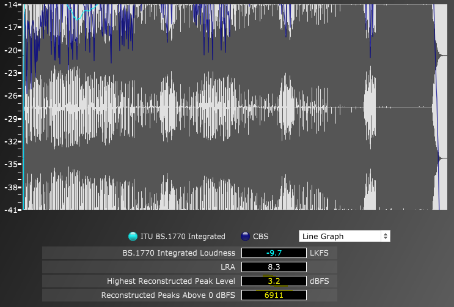
Task: Select the -9.7 integrated loudness value field
Action: (x=274, y=253)
